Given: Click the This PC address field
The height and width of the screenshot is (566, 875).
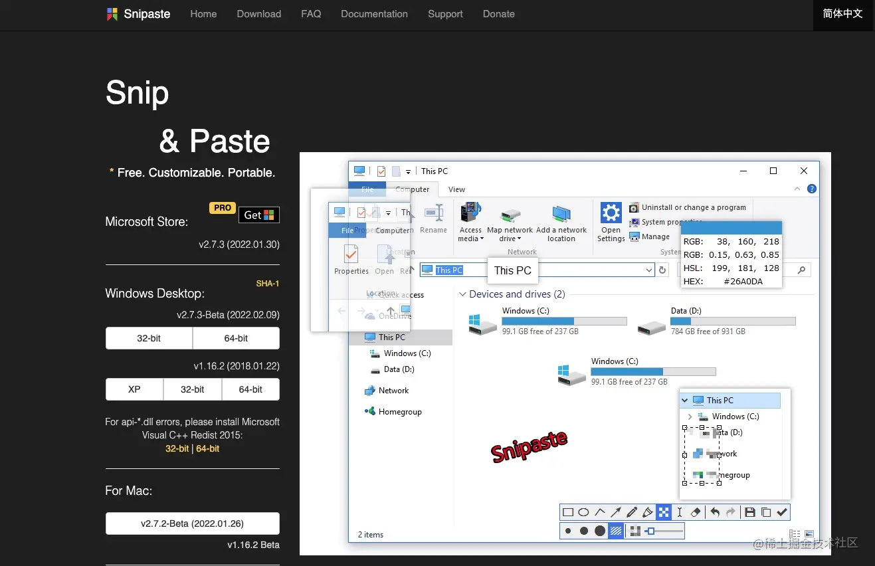Looking at the screenshot, I should pos(537,270).
